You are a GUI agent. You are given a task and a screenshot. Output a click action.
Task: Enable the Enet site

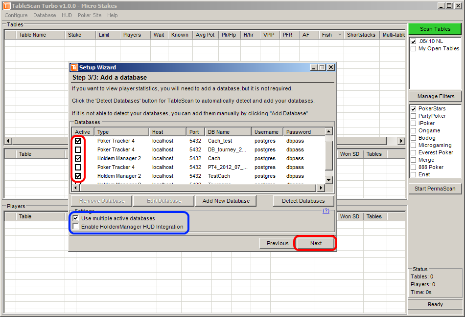tap(414, 175)
